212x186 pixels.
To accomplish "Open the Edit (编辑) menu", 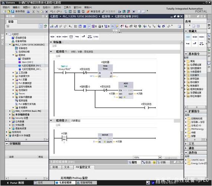I will (16, 7).
